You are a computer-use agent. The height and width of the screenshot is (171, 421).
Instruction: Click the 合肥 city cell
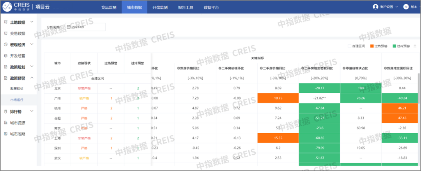point(57,118)
